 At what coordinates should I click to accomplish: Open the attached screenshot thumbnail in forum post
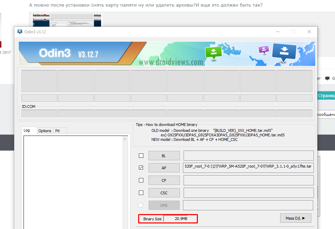point(67,20)
